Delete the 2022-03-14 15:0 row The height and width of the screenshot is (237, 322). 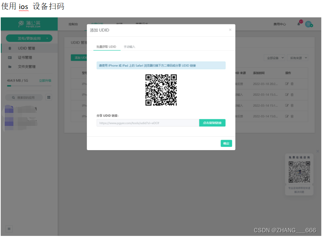[x=292, y=116]
